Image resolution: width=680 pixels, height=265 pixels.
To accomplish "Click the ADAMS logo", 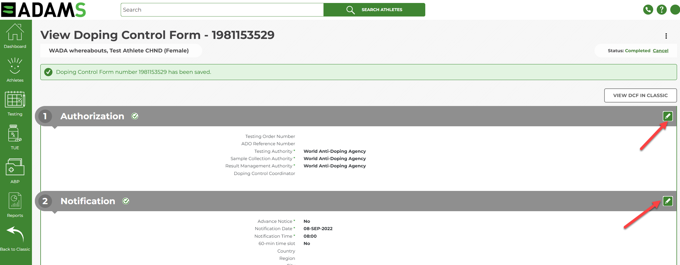I will 43,10.
